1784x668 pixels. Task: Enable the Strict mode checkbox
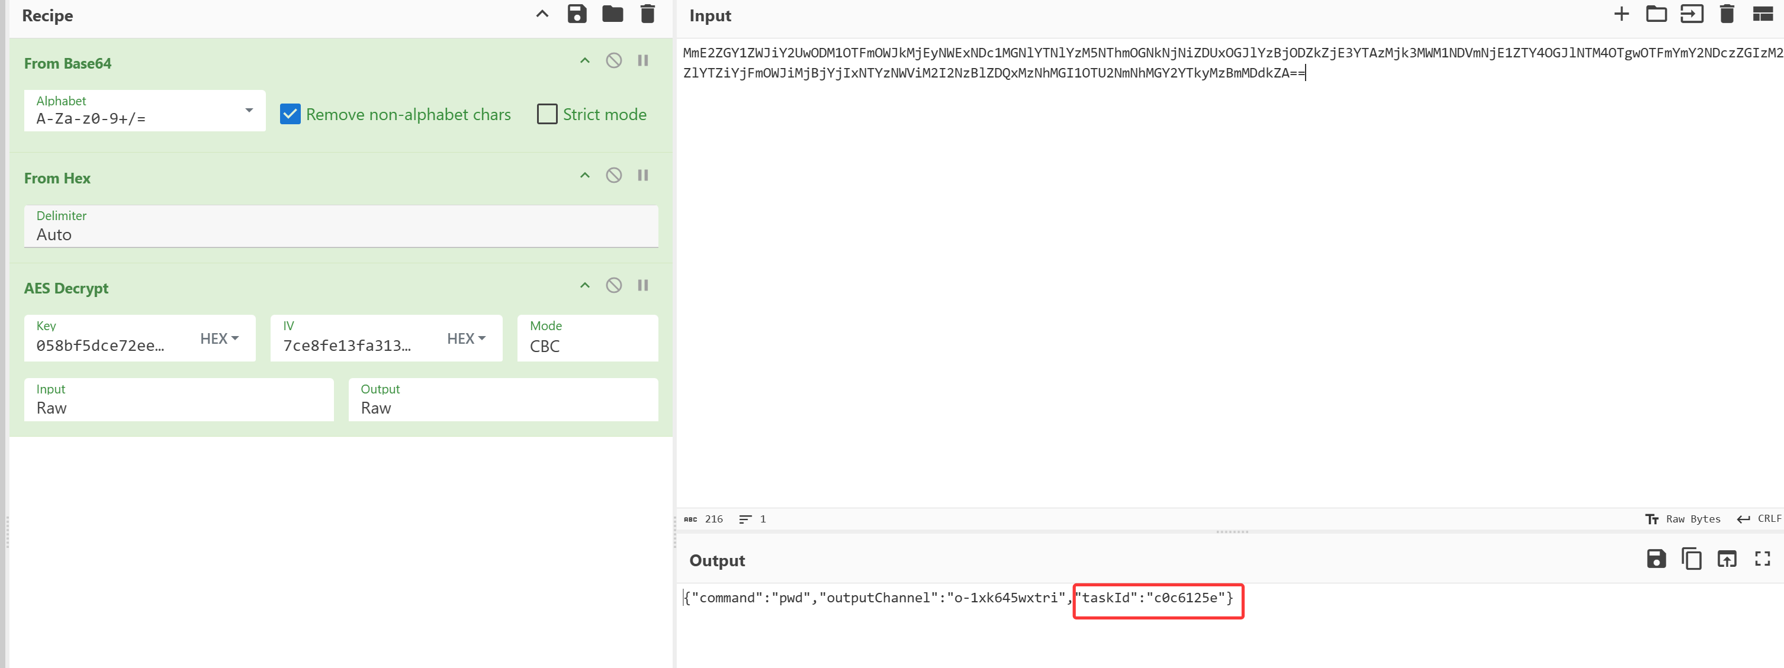click(547, 114)
